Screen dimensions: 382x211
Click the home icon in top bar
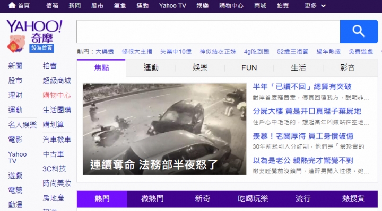(x=12, y=5)
